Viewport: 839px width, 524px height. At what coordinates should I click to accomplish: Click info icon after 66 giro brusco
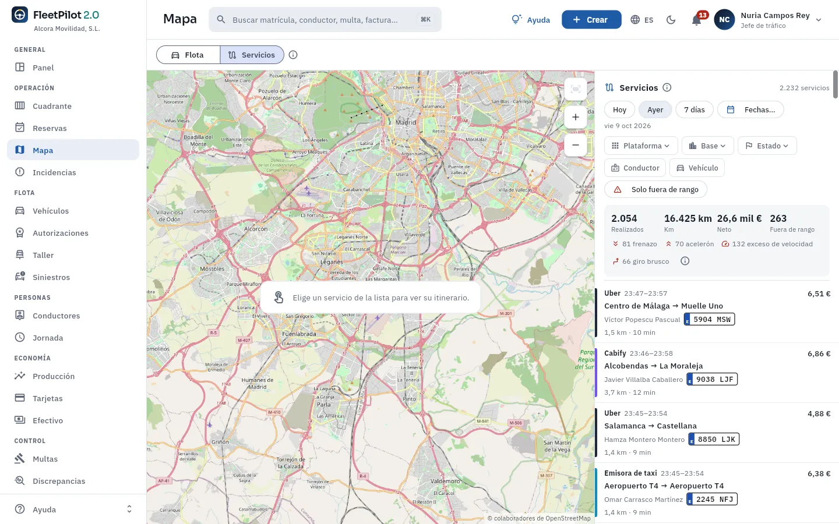[x=685, y=261]
